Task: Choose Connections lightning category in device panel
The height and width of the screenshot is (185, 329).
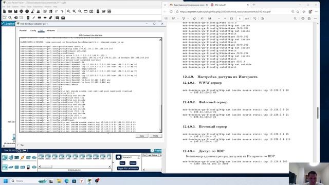Action: 23,157
